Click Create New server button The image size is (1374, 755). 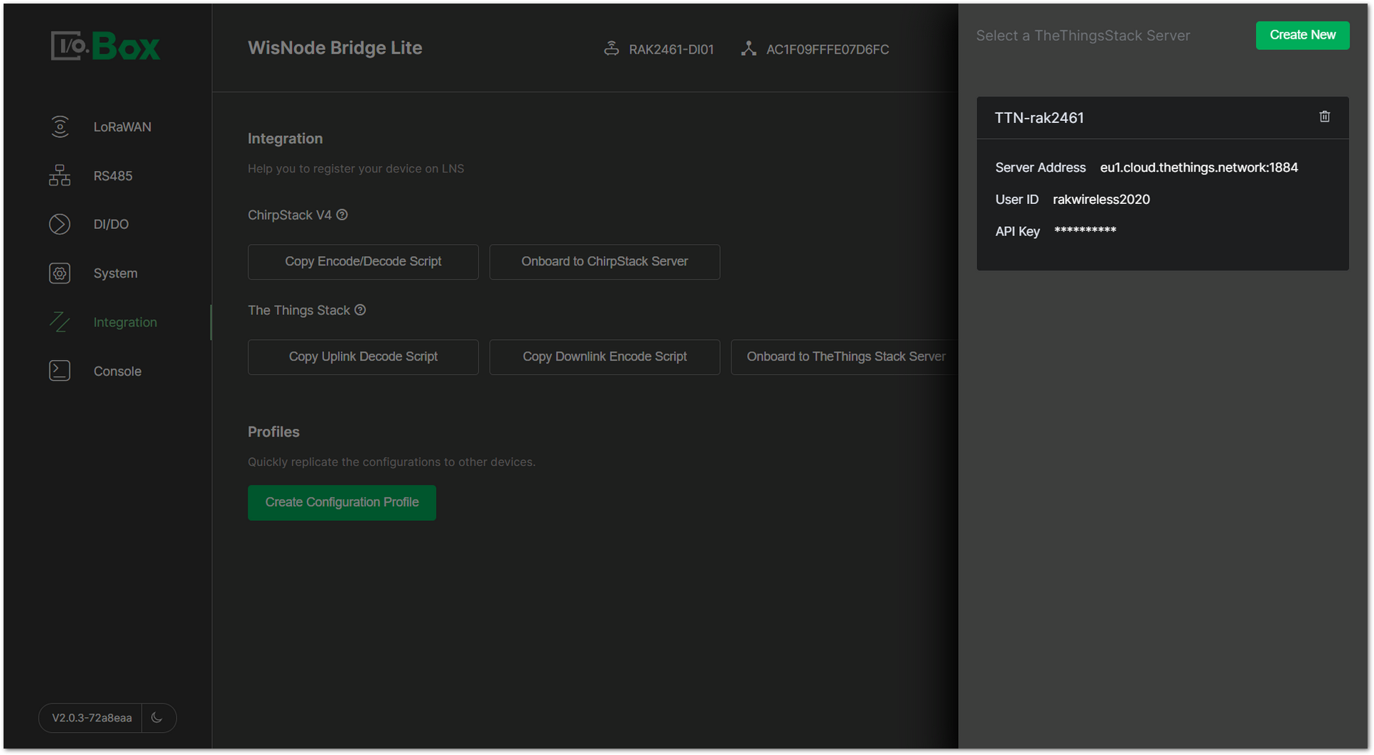[x=1302, y=35]
